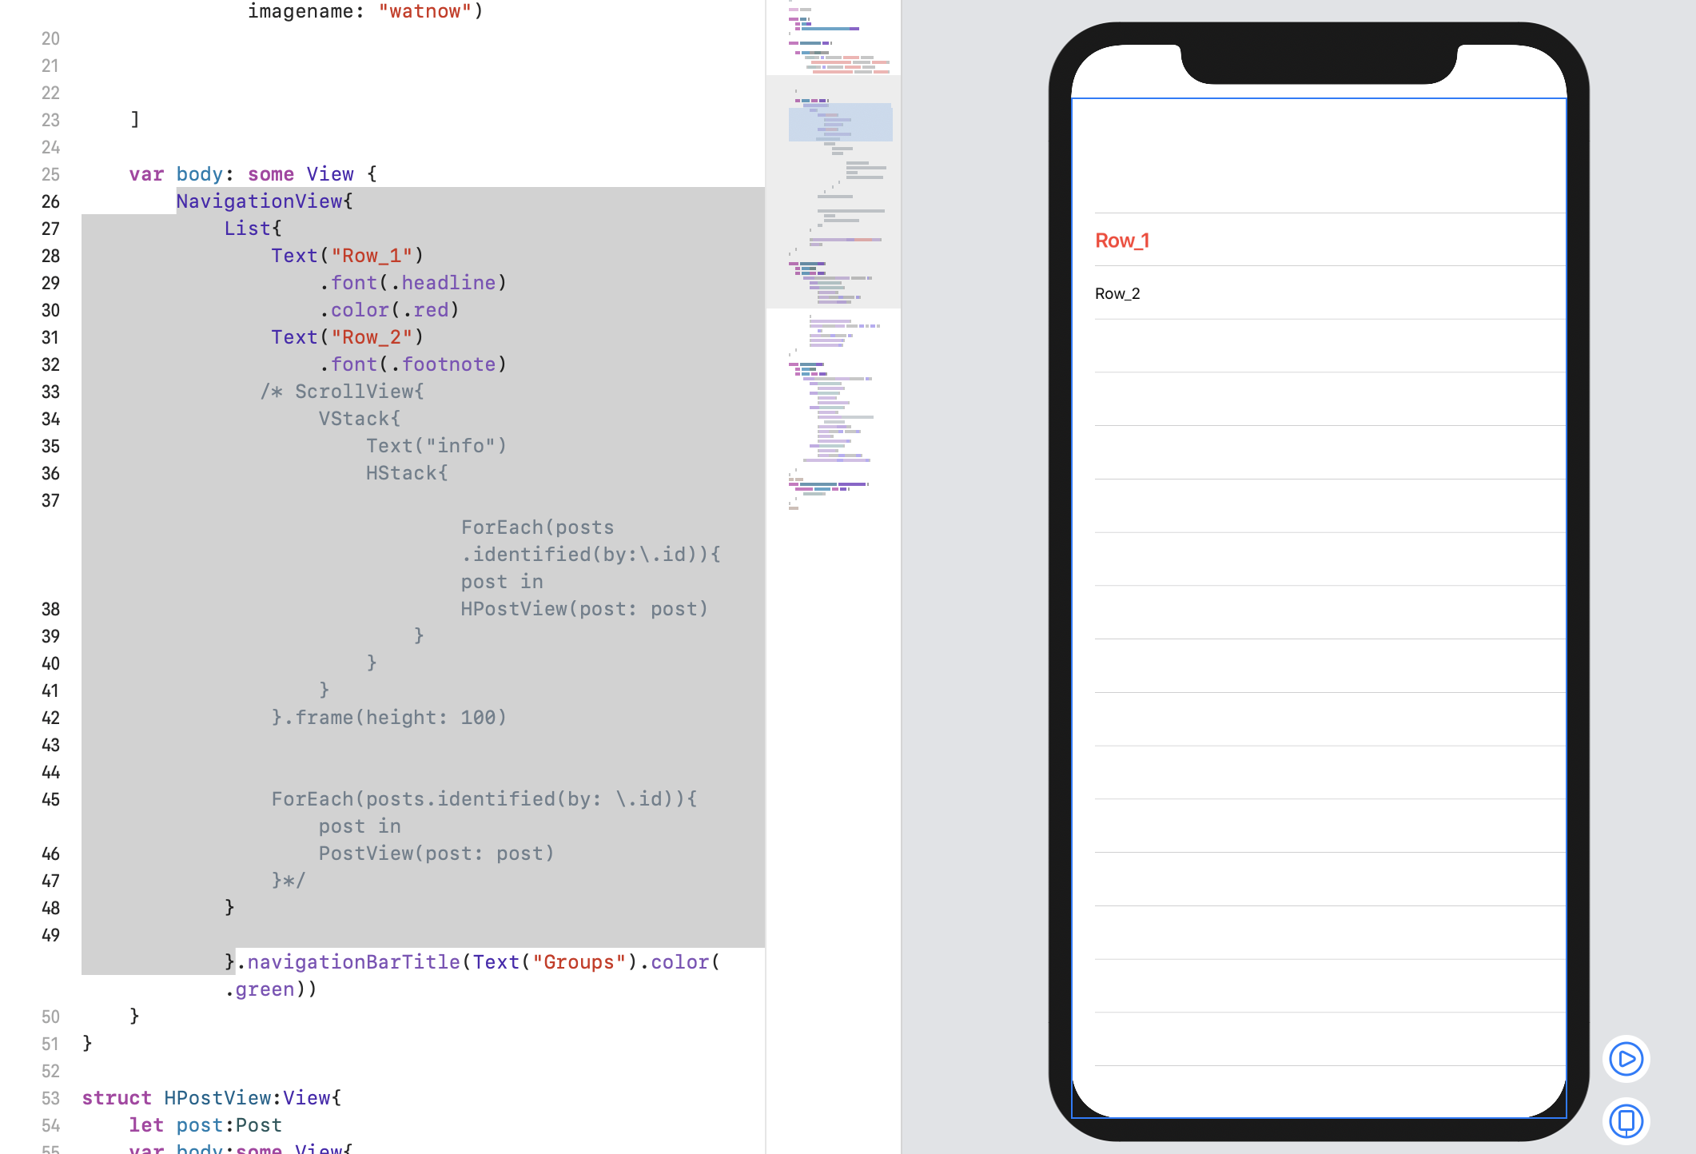Select Row_1 in the preview list

1122,241
